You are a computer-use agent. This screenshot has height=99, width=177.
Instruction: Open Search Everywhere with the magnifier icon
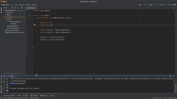(170, 5)
